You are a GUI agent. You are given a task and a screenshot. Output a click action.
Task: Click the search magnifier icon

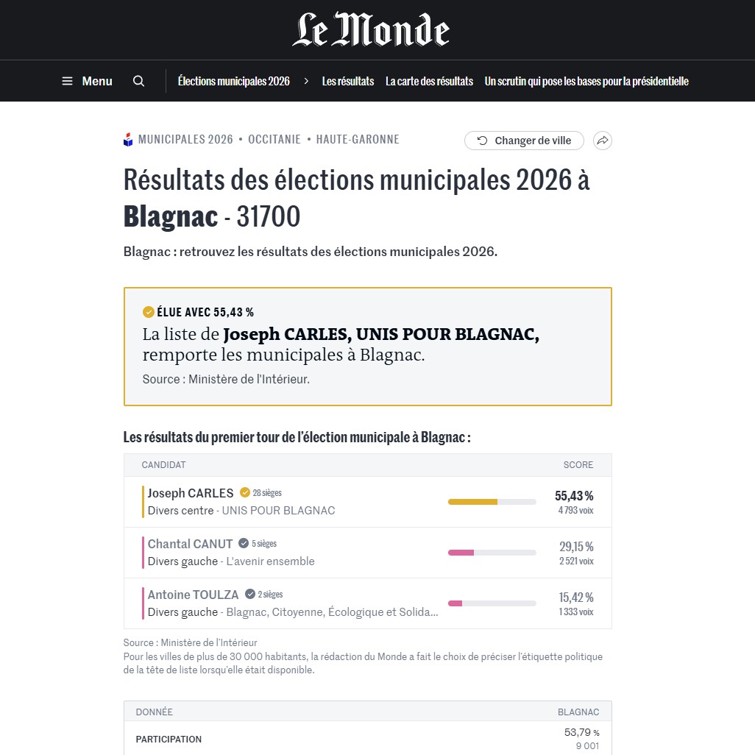138,81
